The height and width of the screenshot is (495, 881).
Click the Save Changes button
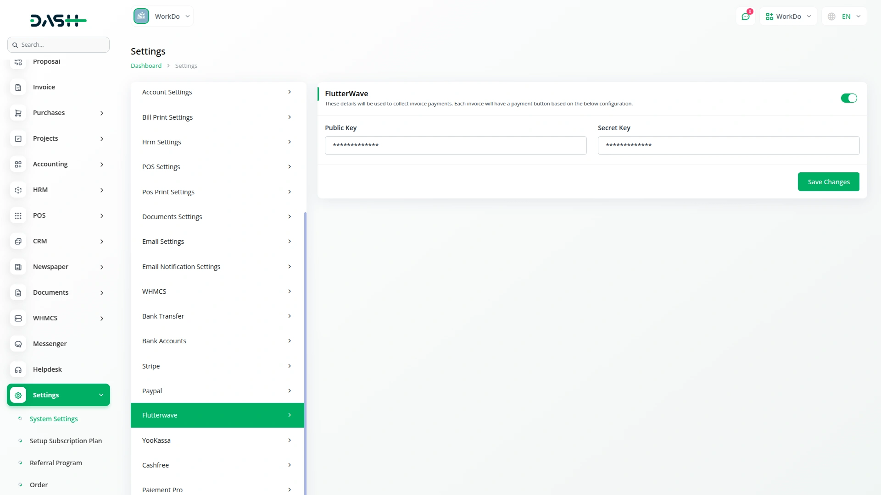(x=828, y=182)
